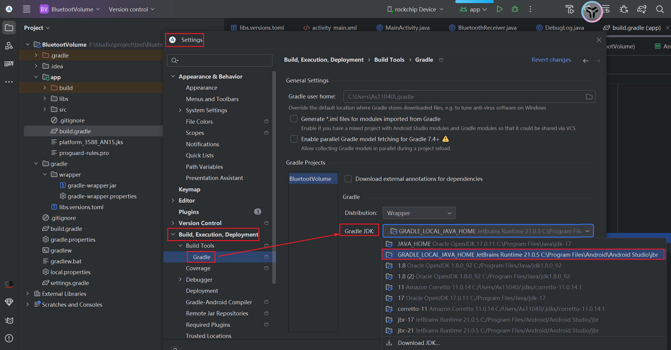
Task: Switch to the DebugLog.java tab
Action: coord(560,28)
